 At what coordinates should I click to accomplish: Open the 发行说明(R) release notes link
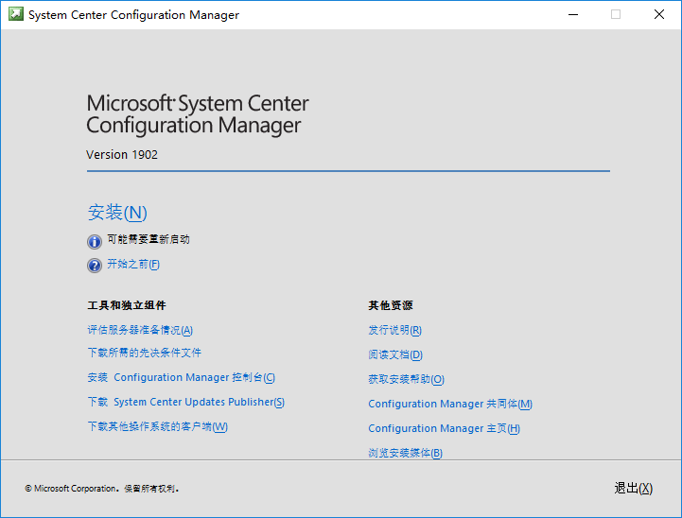[395, 330]
